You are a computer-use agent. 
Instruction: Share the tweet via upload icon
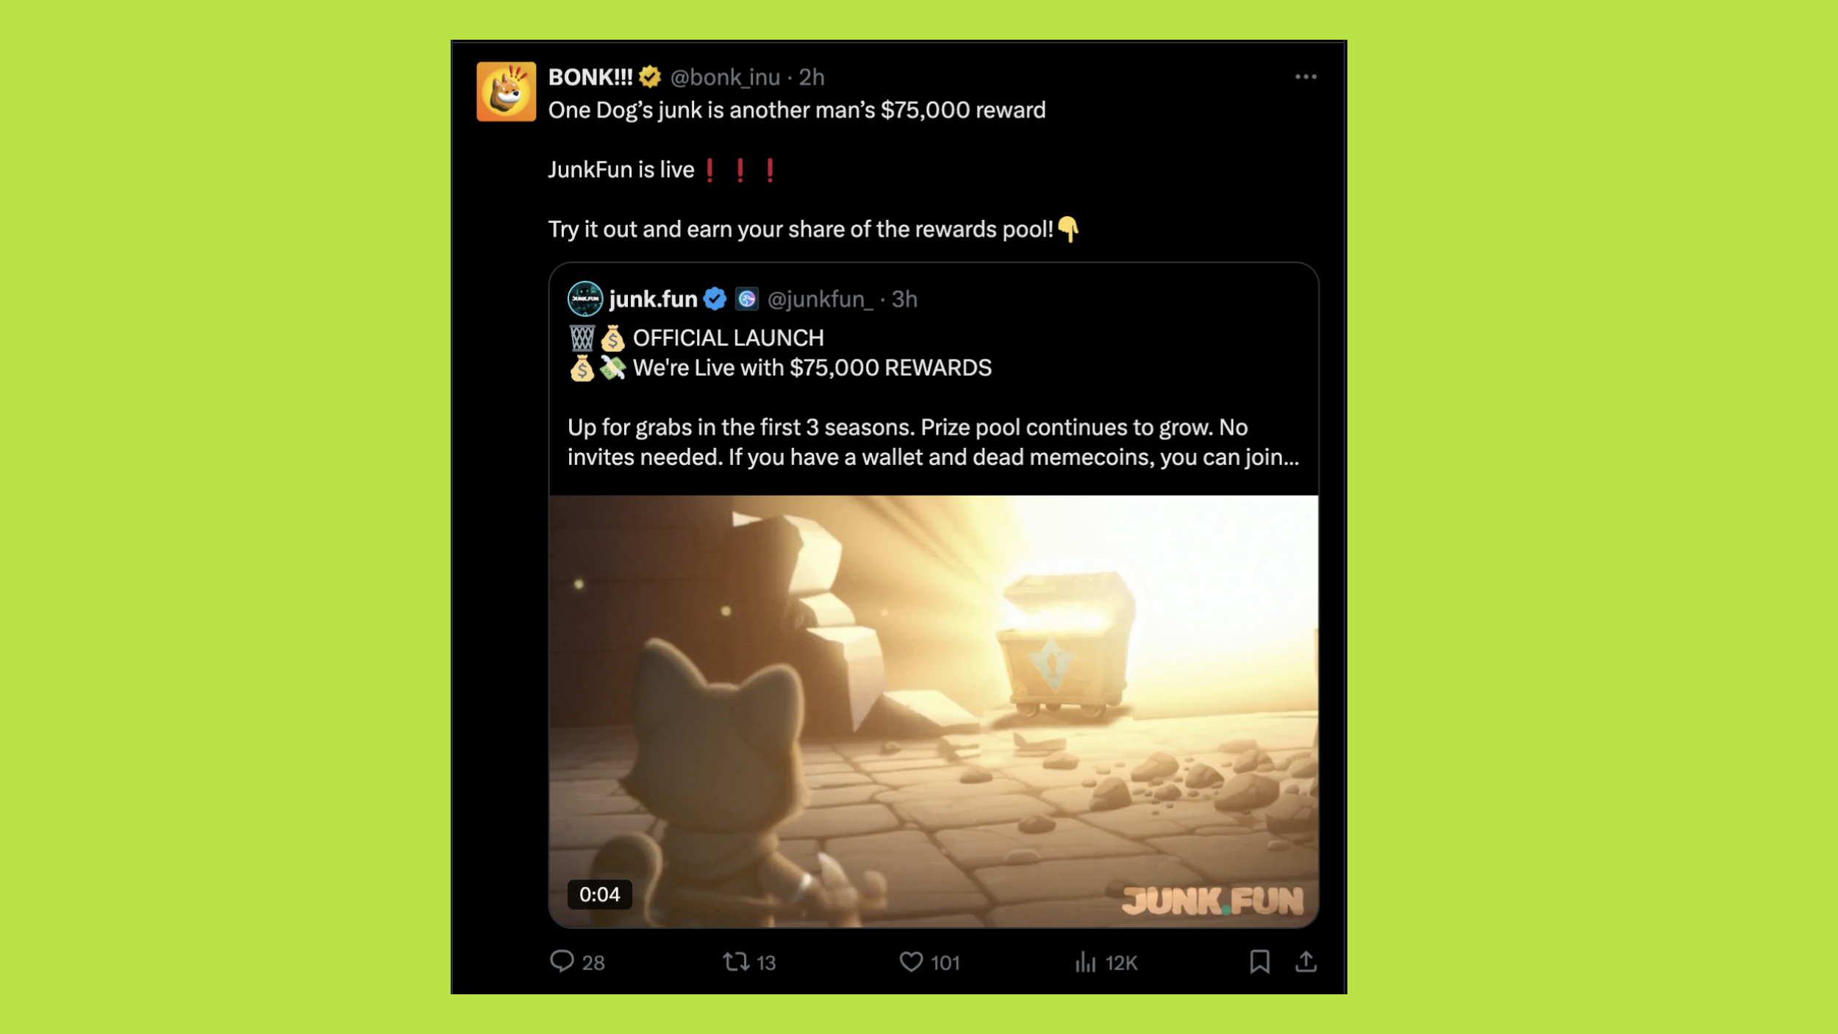[x=1306, y=962]
